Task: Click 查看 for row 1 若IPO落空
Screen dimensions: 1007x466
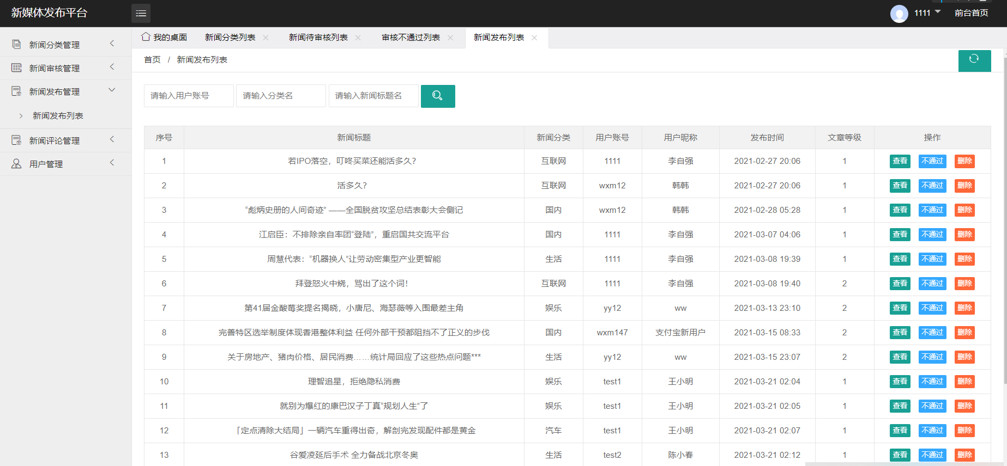Action: [900, 161]
